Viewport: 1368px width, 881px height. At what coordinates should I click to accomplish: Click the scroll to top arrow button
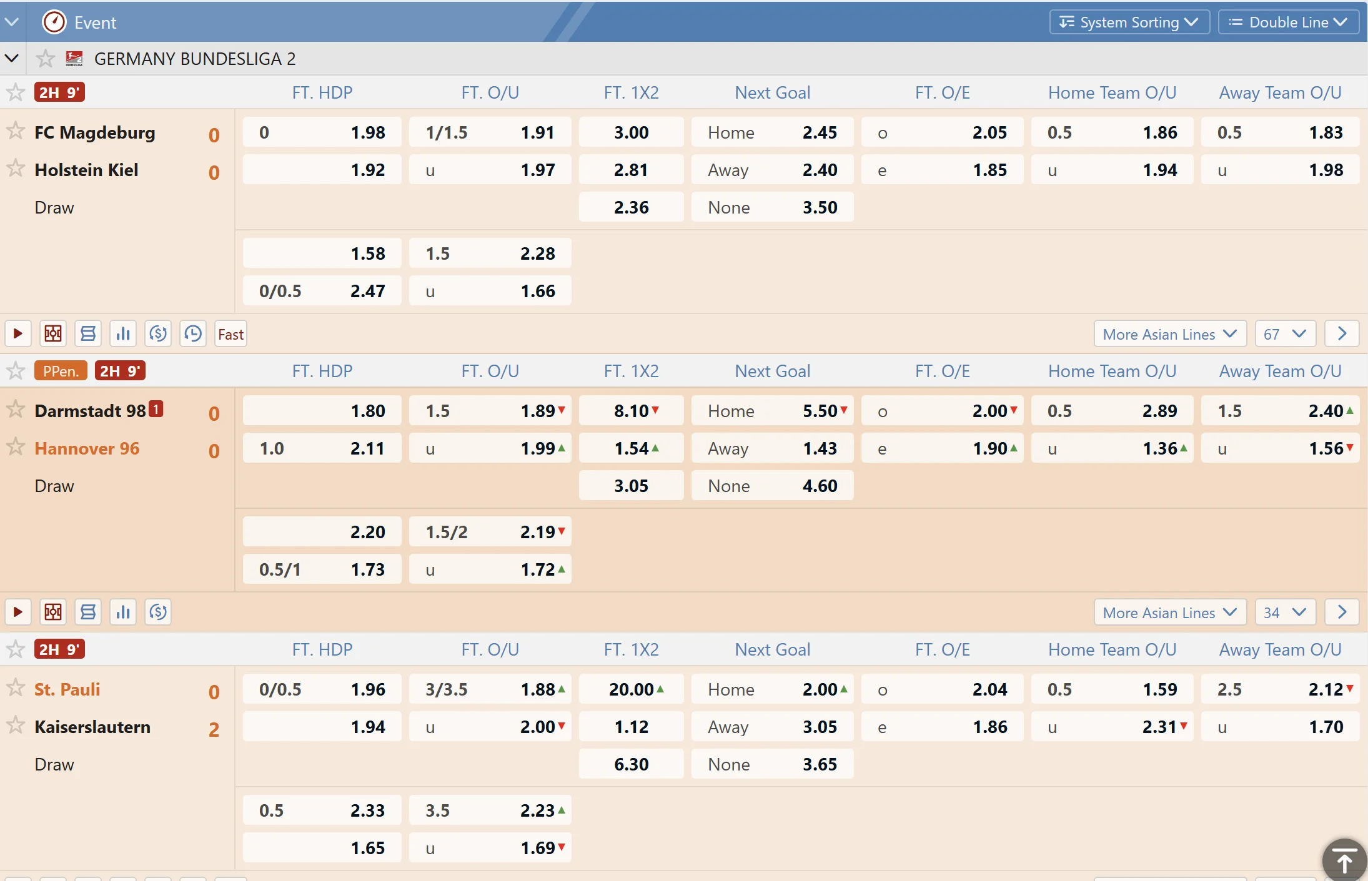[1344, 860]
